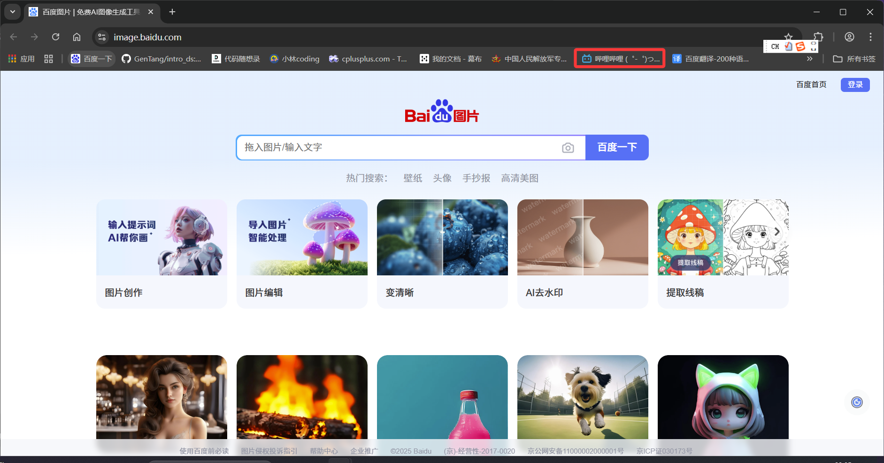
Task: Click the Baidu 图片 logo
Action: tap(442, 112)
